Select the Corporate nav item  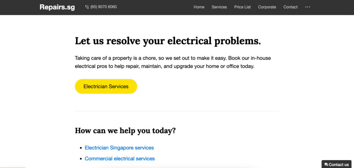(267, 7)
